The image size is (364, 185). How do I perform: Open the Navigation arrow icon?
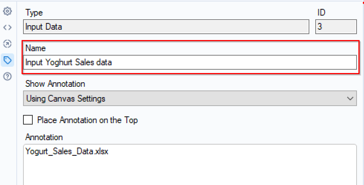tap(7, 44)
